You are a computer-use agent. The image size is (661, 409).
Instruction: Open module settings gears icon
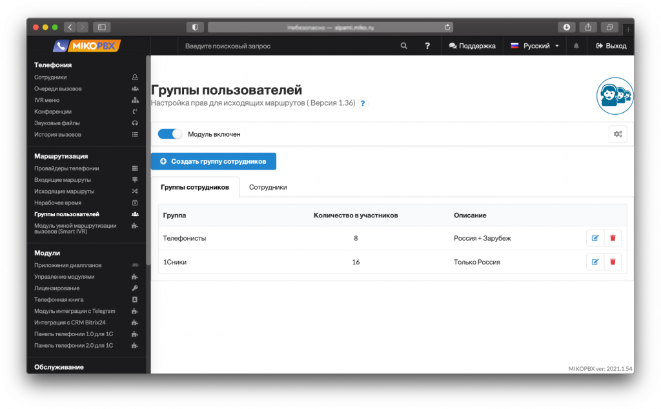point(618,134)
